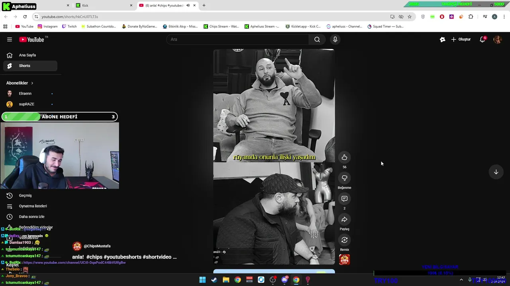Open the account avatar menu
This screenshot has height=286, width=510.
tap(497, 39)
